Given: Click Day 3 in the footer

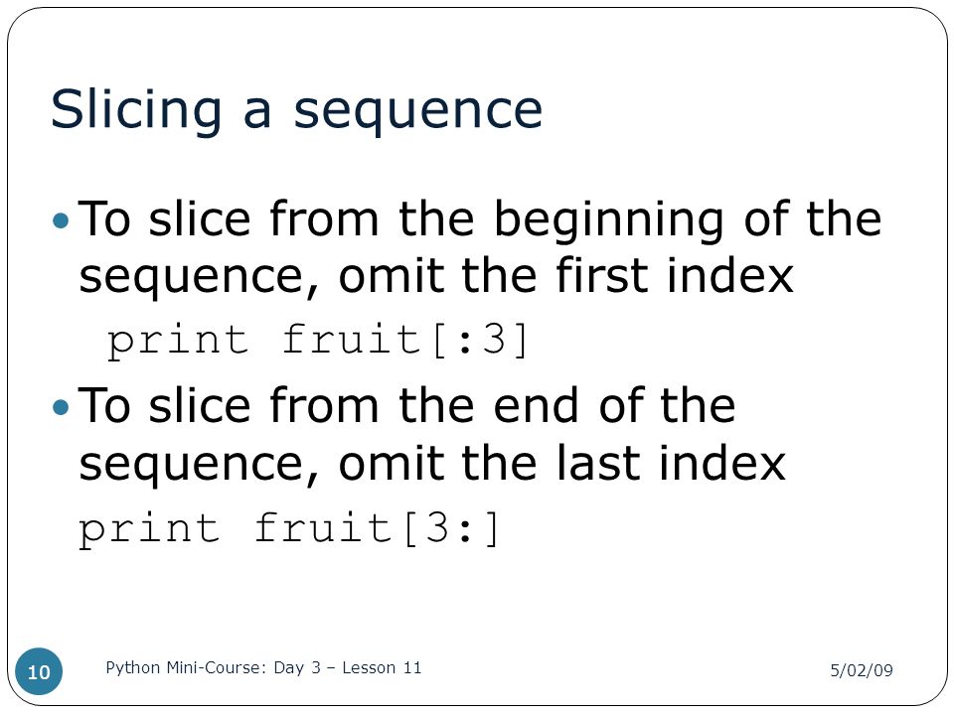Looking at the screenshot, I should pyautogui.click(x=297, y=668).
